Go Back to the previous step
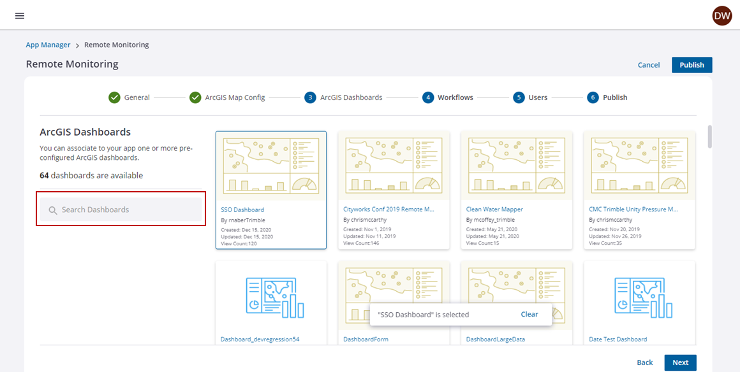The width and height of the screenshot is (740, 372). (x=645, y=362)
